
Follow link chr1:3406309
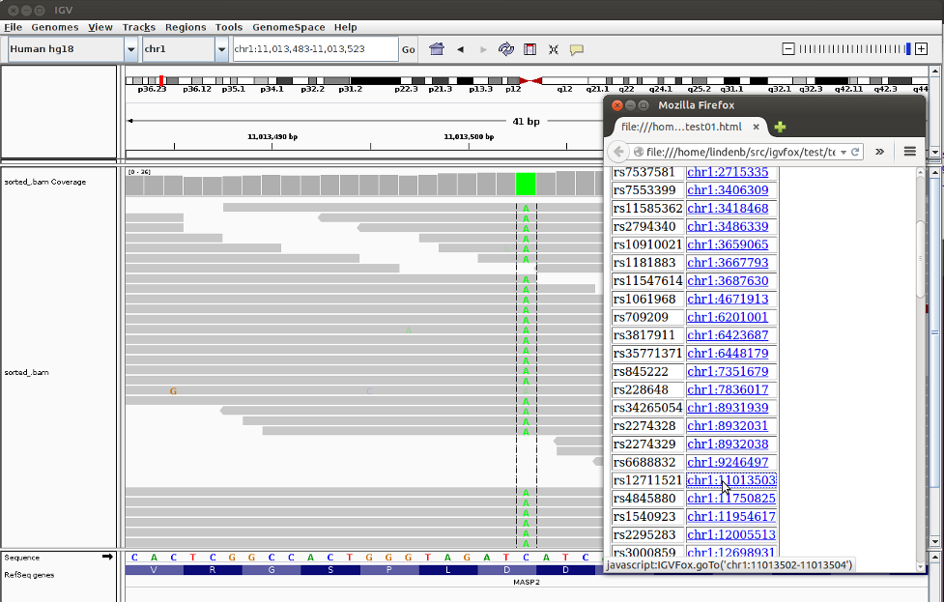[x=728, y=190]
